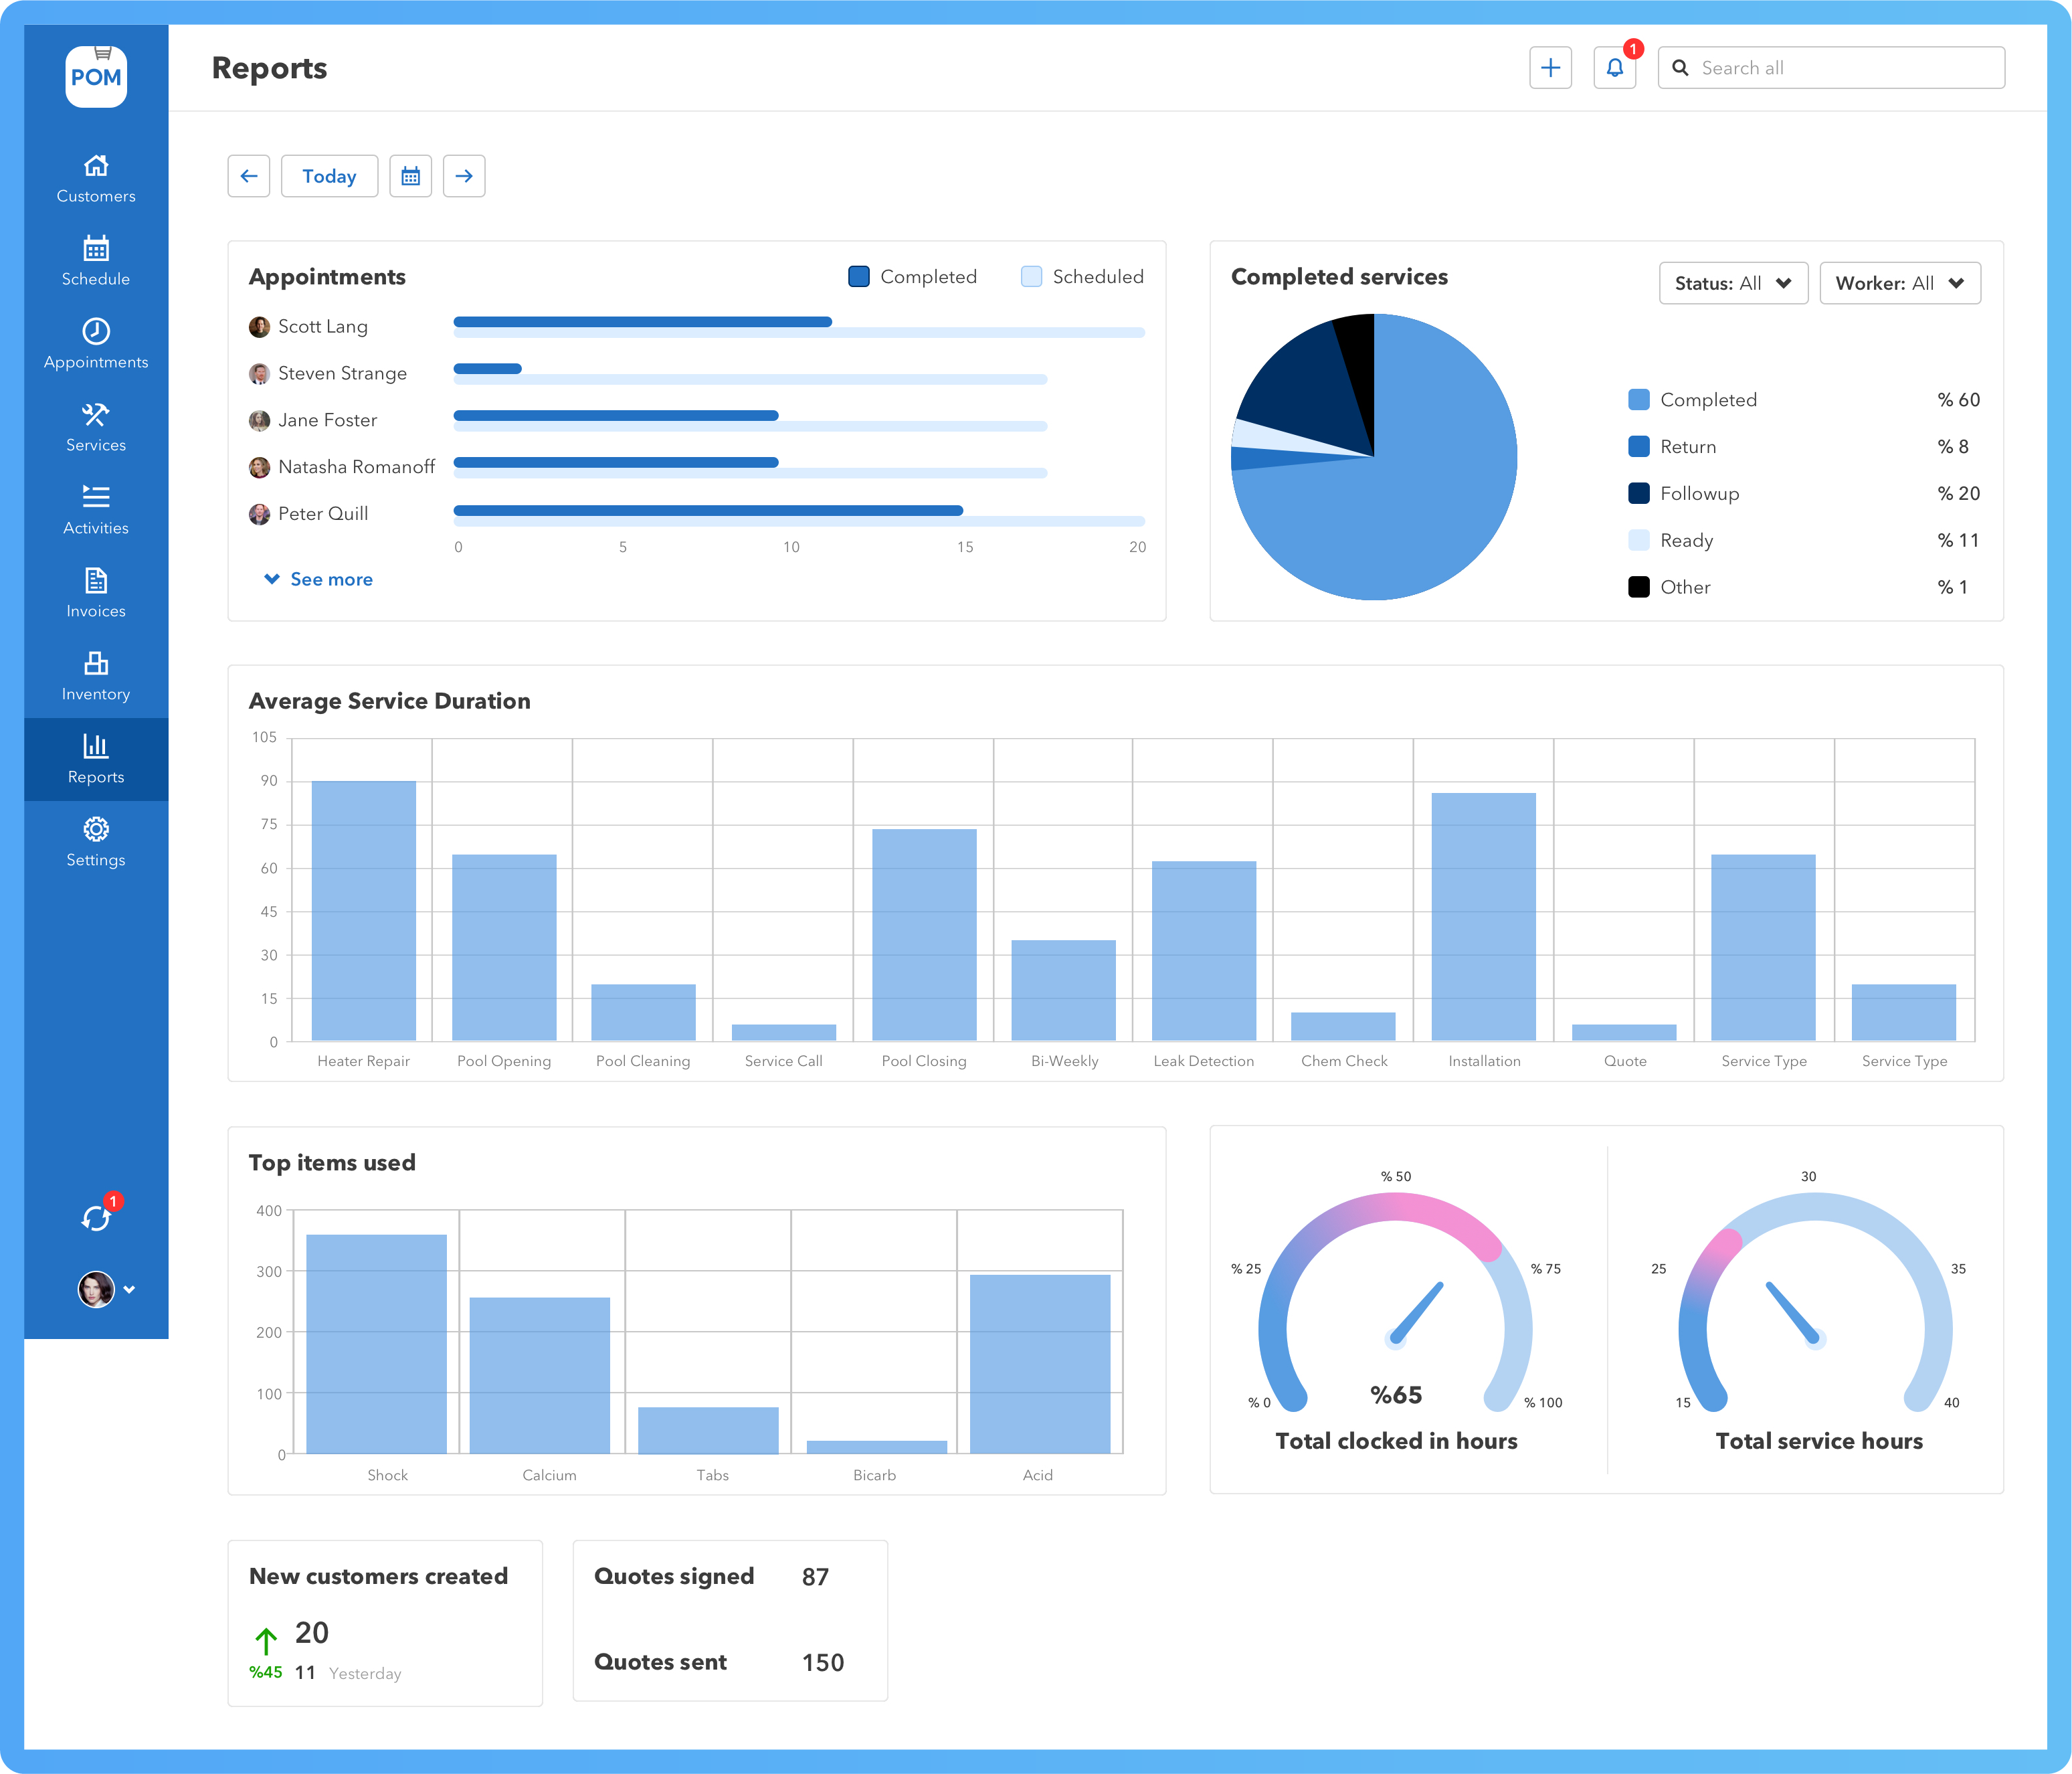The image size is (2072, 1774).
Task: Open Settings from the sidebar
Action: (x=95, y=842)
